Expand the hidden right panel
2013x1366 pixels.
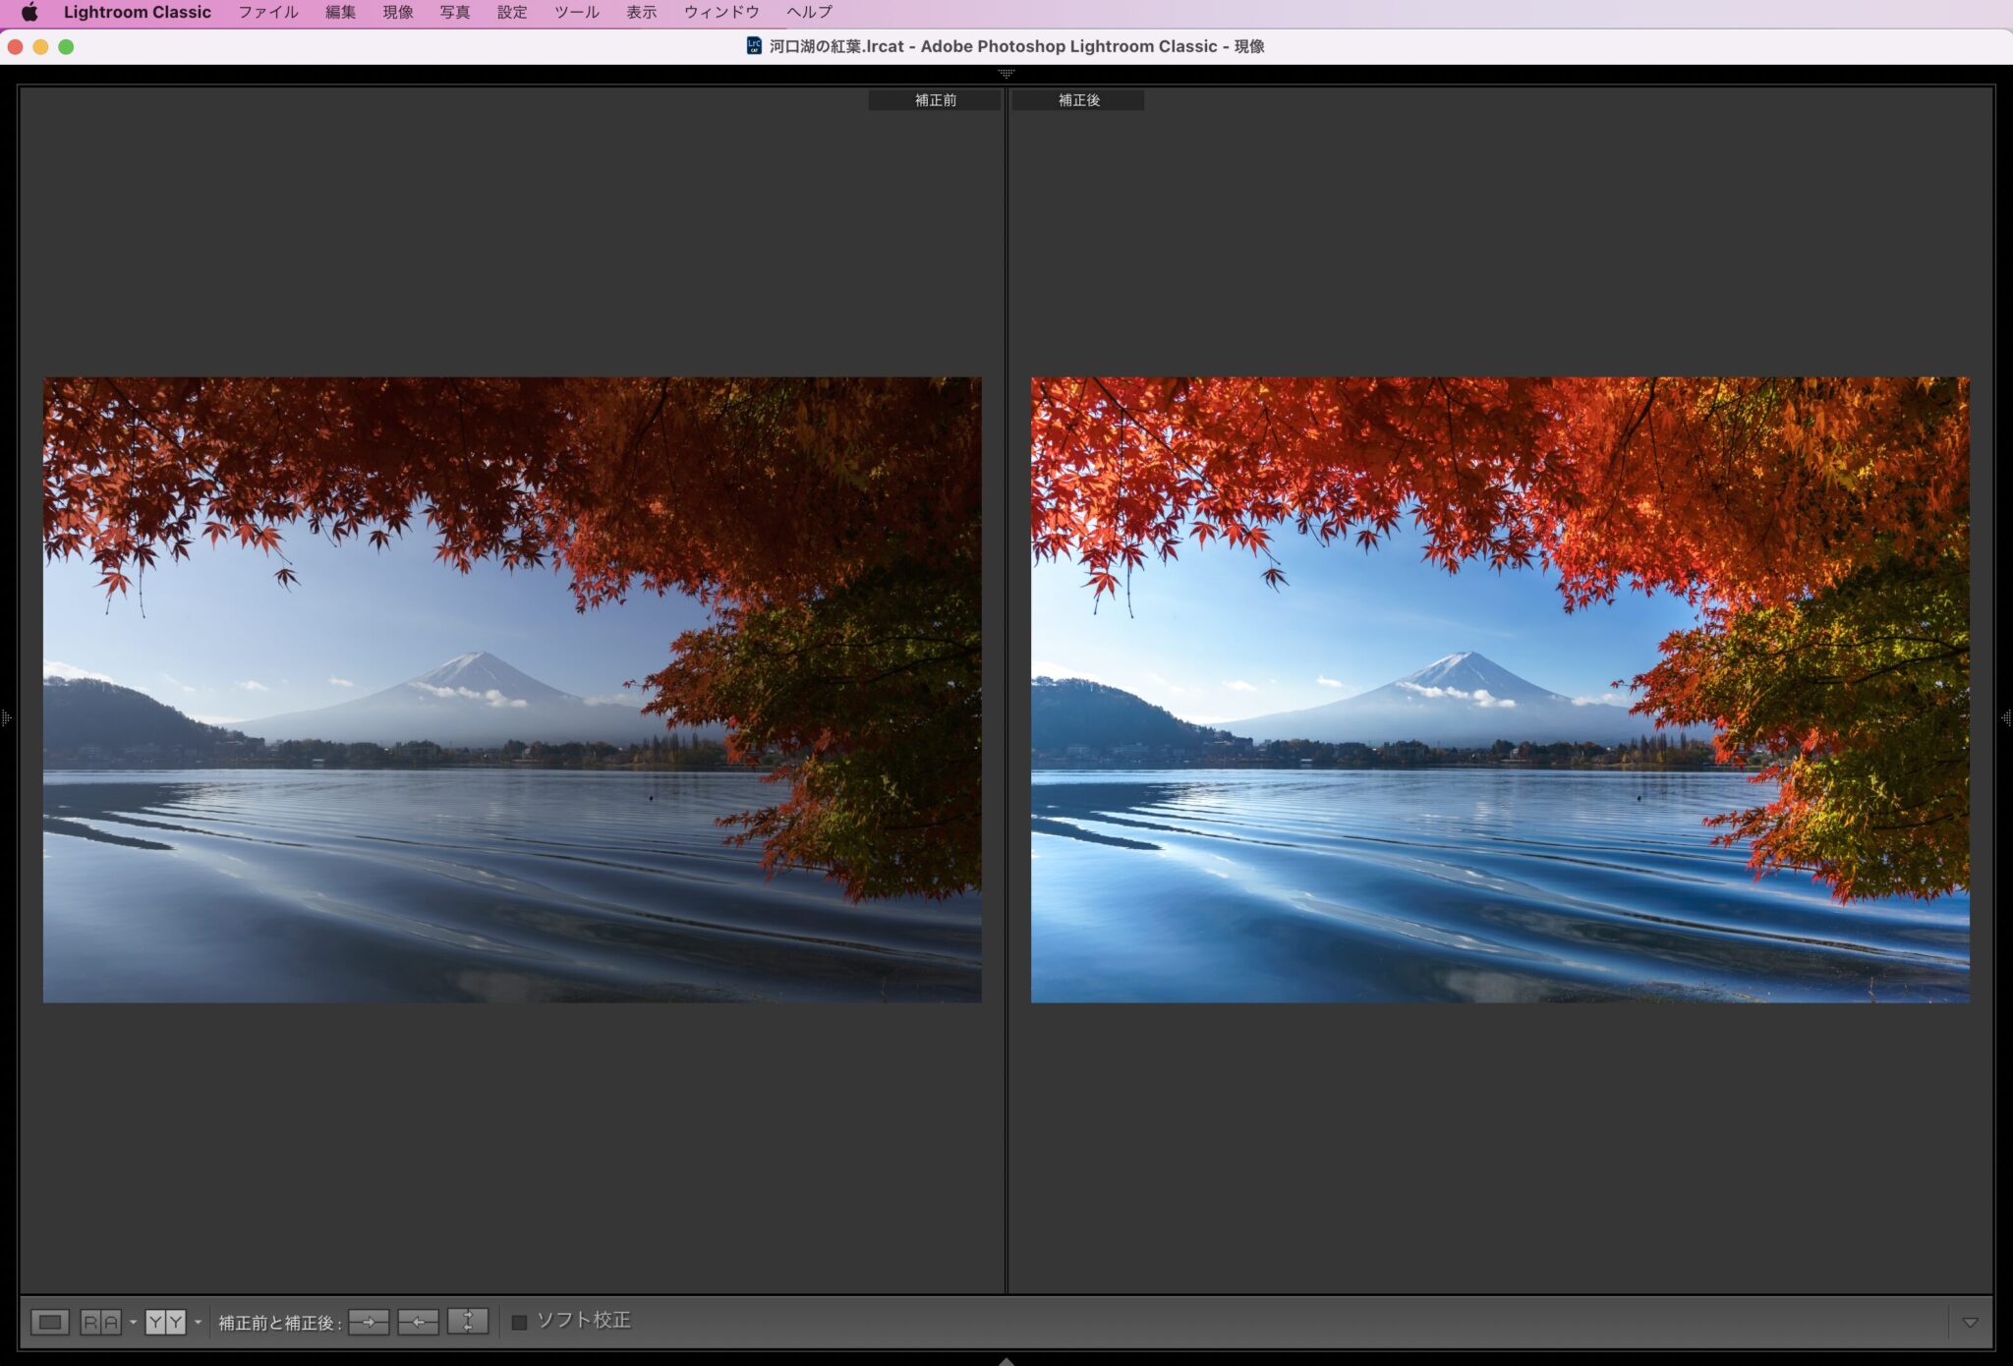[2006, 718]
